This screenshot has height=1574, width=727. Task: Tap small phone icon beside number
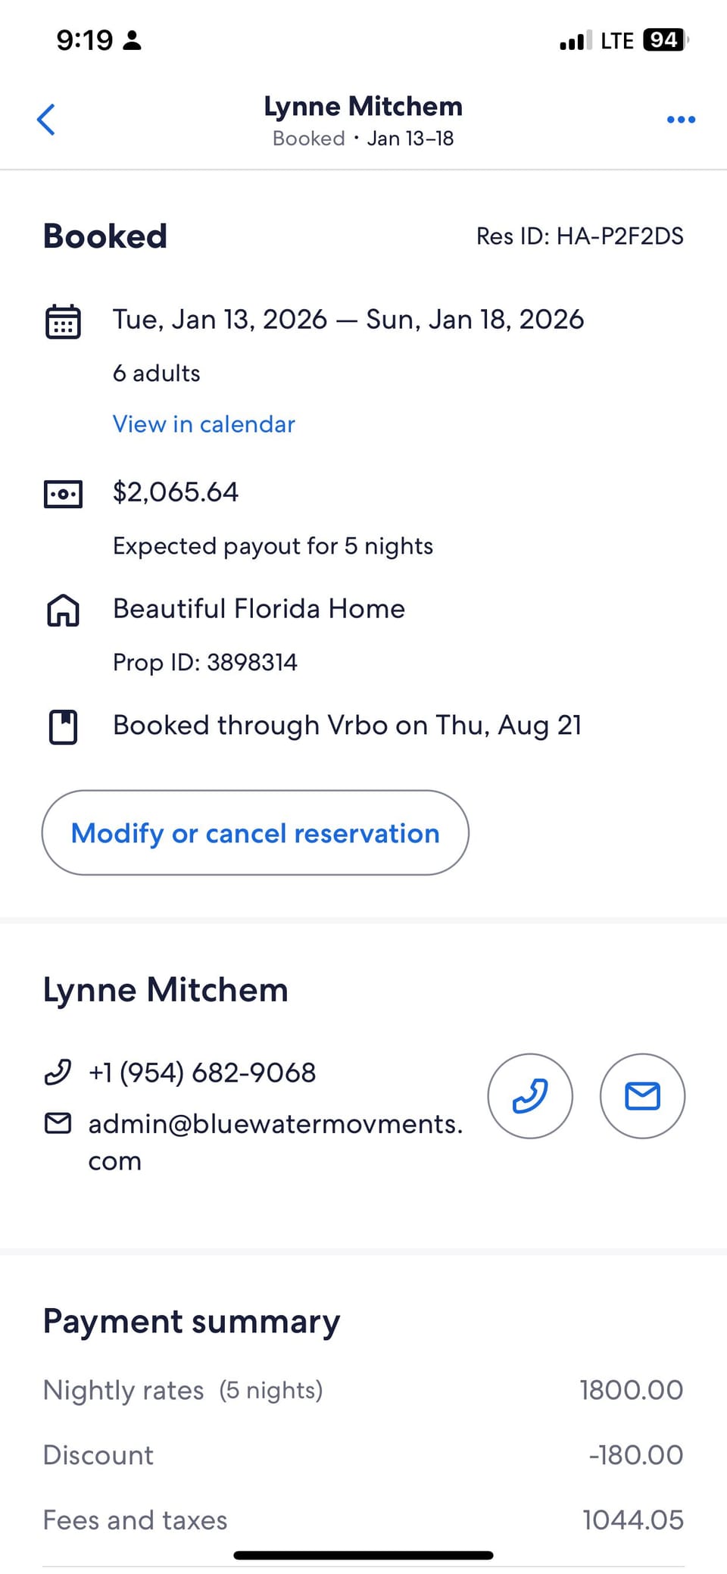pos(58,1073)
